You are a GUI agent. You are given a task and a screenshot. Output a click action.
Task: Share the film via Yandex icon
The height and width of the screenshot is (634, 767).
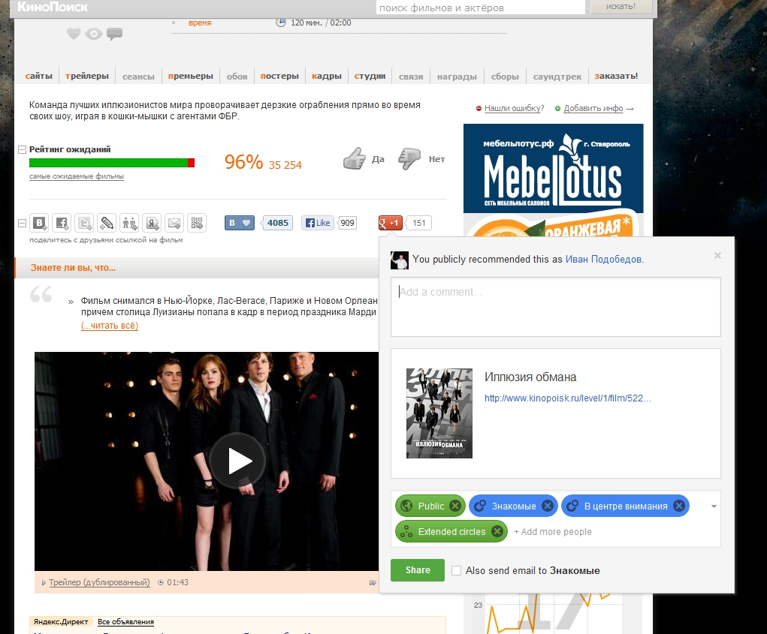(152, 224)
